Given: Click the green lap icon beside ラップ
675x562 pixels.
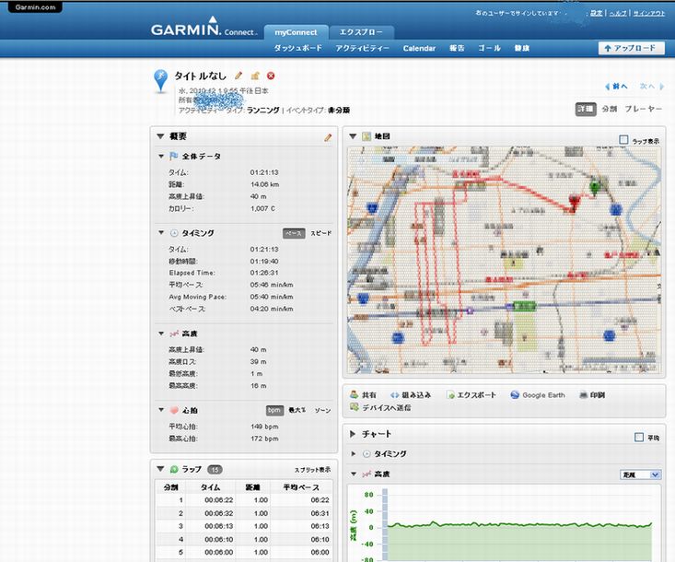Looking at the screenshot, I should click(x=174, y=469).
